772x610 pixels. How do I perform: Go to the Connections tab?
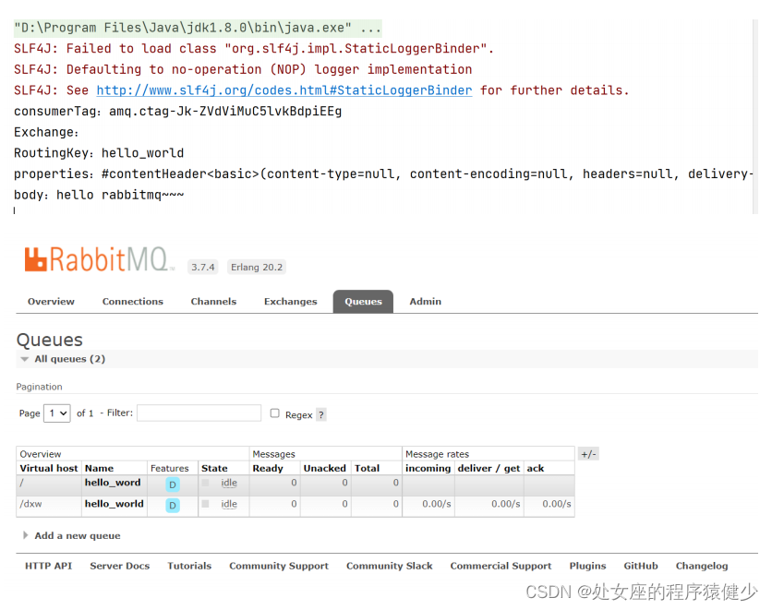tap(132, 302)
